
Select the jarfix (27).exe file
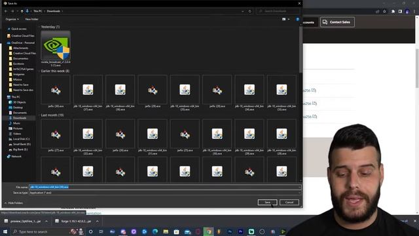click(56, 136)
